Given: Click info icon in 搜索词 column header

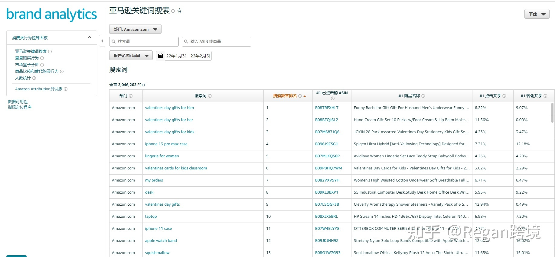Looking at the screenshot, I should click(210, 96).
